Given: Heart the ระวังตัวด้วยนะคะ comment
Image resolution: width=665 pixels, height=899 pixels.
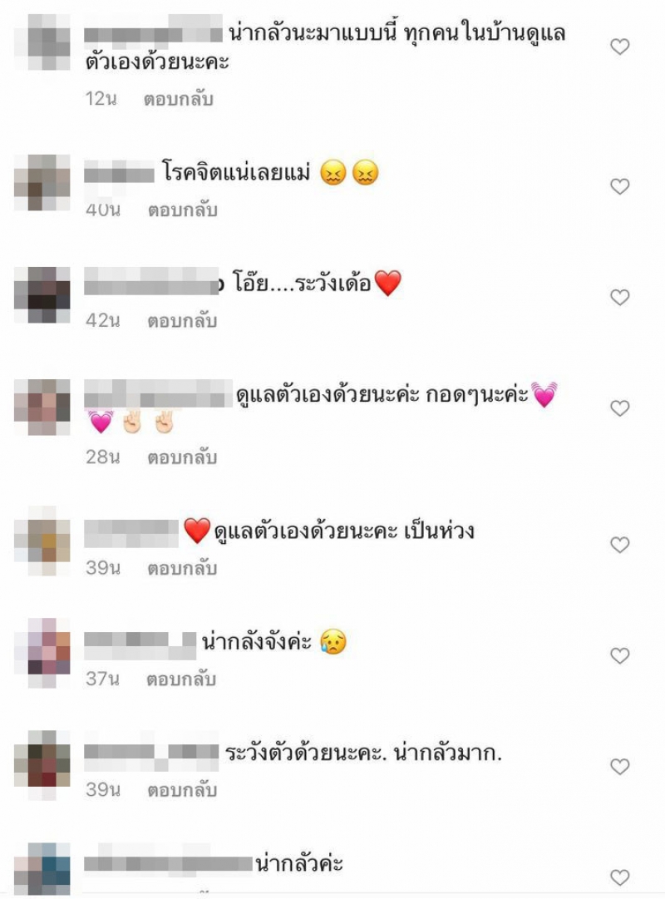Looking at the screenshot, I should click(620, 767).
